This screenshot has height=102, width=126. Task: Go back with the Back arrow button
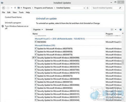[4, 8]
